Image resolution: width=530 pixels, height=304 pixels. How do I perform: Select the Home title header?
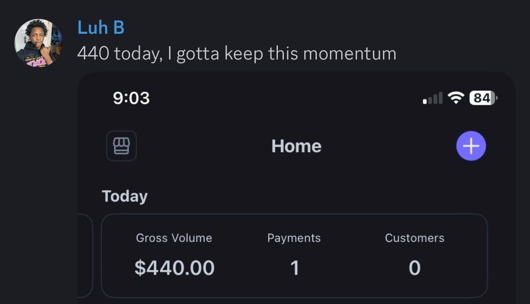click(x=296, y=146)
